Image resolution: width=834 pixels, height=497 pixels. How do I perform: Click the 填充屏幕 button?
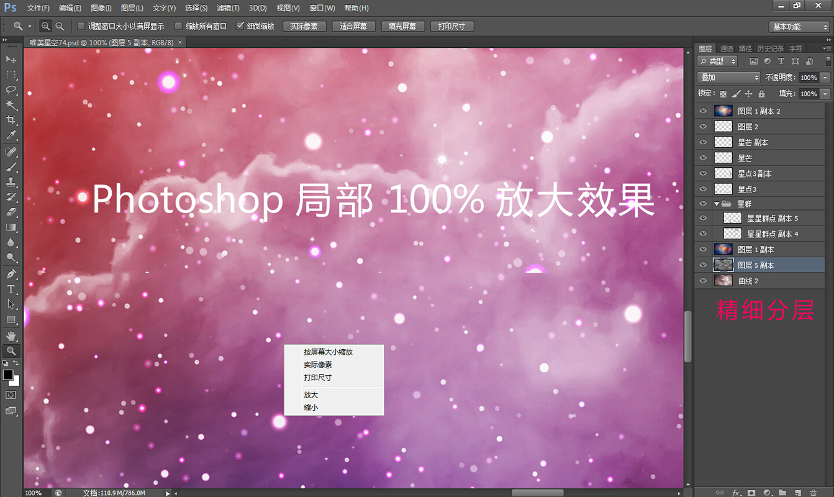pos(403,26)
